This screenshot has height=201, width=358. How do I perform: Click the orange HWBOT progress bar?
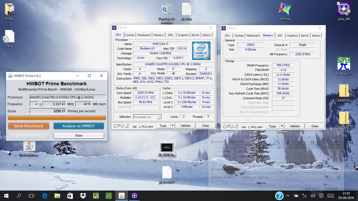coord(57,118)
